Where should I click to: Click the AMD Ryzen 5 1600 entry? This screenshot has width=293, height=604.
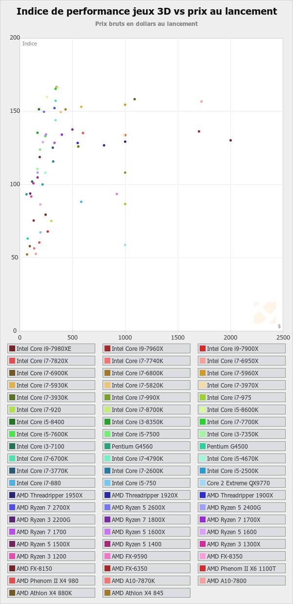[x=242, y=532]
